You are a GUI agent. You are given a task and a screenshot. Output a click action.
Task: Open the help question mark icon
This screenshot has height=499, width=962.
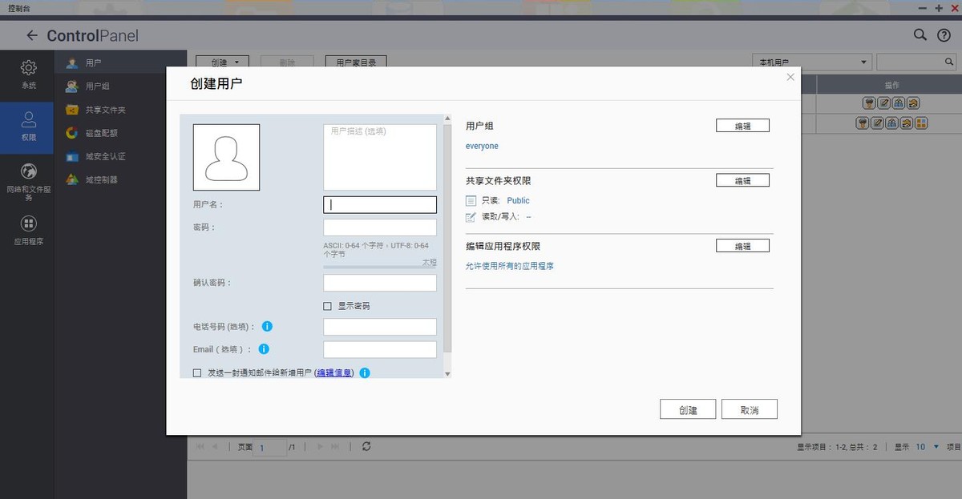pos(944,35)
